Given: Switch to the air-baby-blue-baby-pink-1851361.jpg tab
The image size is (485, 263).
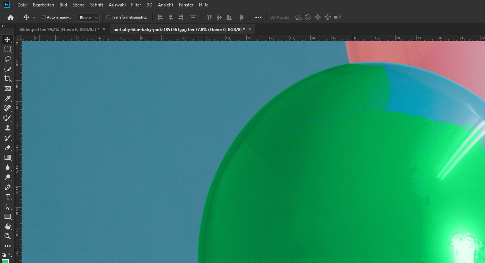Looking at the screenshot, I should (179, 29).
